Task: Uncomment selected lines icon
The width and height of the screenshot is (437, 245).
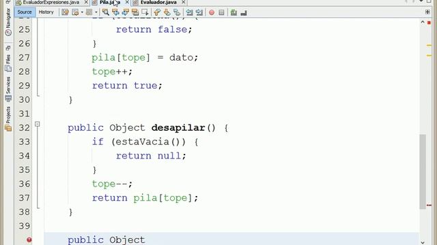Action: click(244, 12)
